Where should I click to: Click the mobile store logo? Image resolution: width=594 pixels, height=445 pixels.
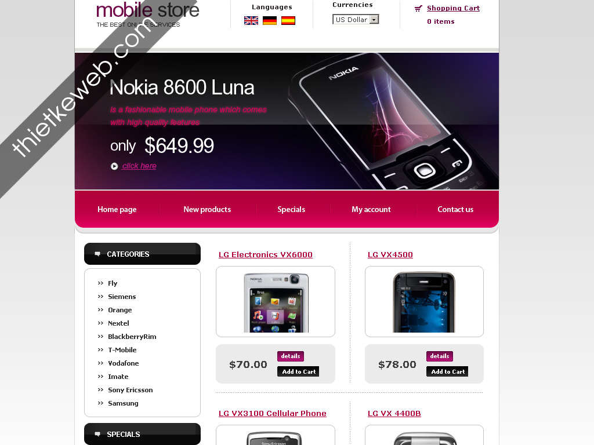click(x=148, y=14)
